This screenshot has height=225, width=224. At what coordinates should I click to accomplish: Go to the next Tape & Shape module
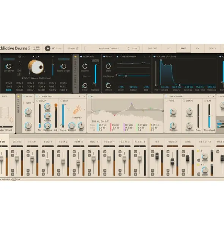[x=213, y=97]
